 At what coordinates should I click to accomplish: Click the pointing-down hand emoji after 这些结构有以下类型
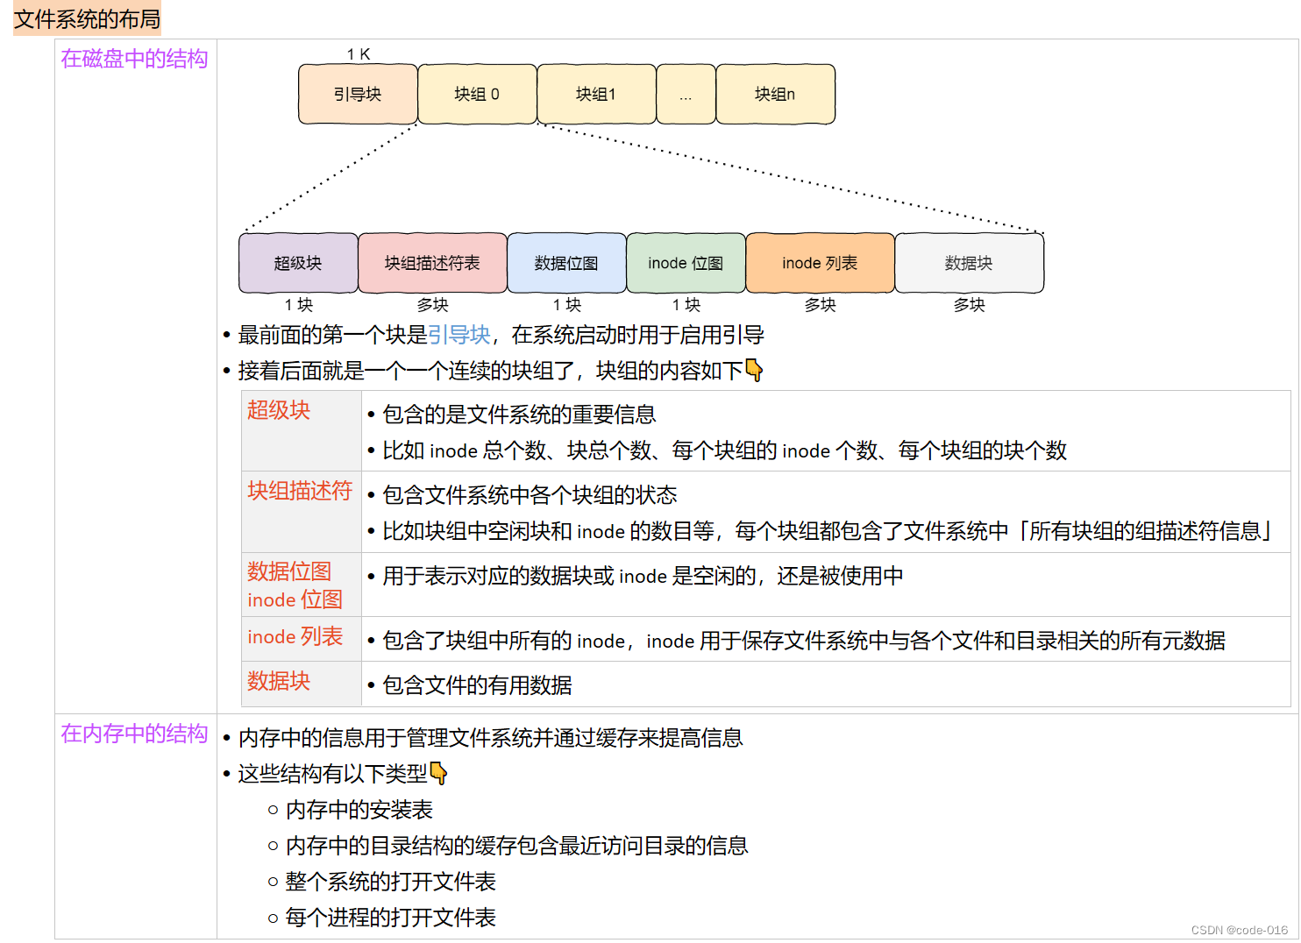[x=438, y=774]
